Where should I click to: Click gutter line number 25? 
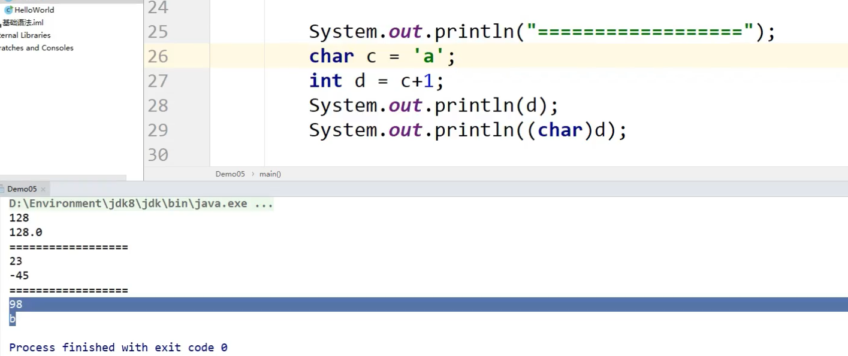(x=158, y=32)
